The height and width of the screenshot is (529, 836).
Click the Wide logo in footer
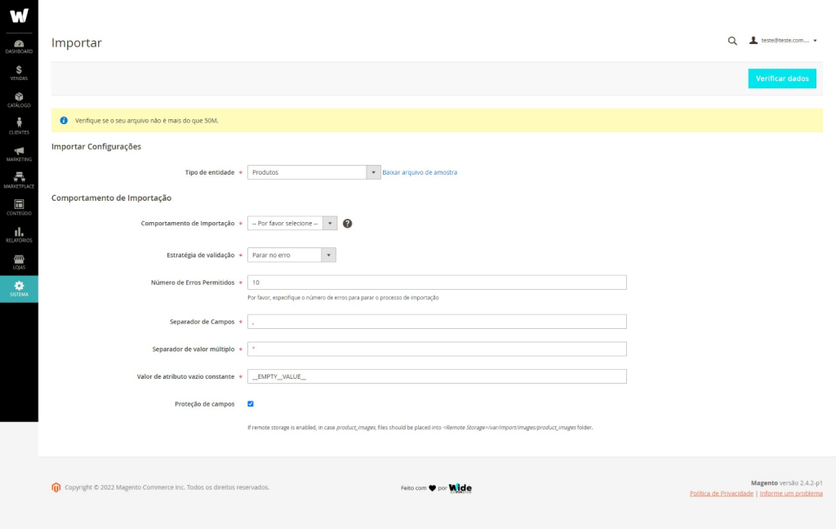pos(460,488)
